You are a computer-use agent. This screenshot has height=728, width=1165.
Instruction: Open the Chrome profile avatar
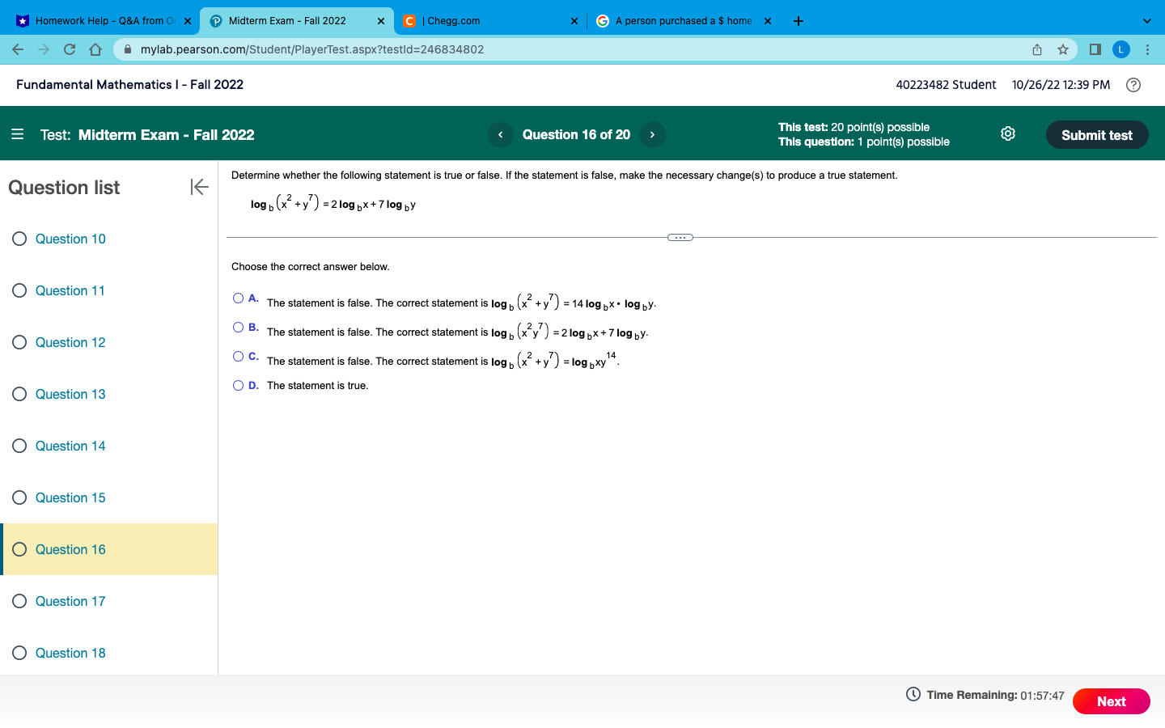coord(1121,49)
